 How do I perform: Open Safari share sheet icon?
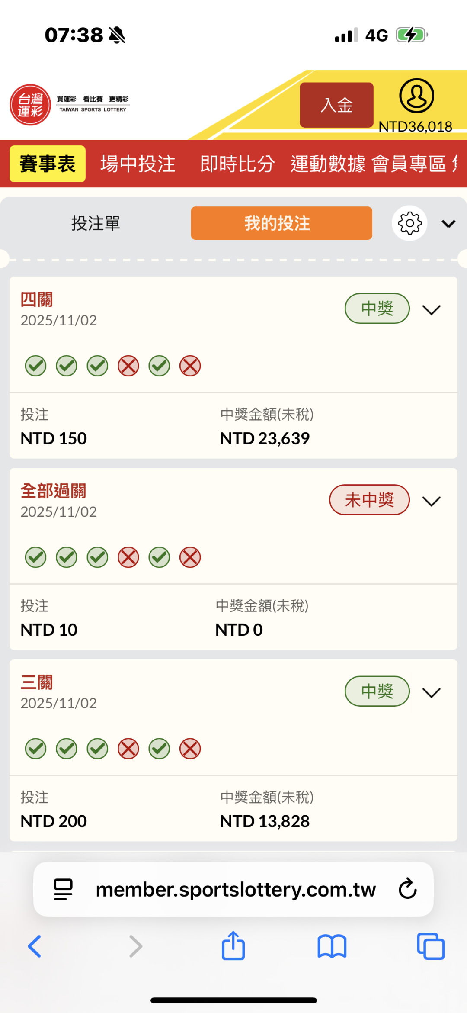pyautogui.click(x=233, y=946)
